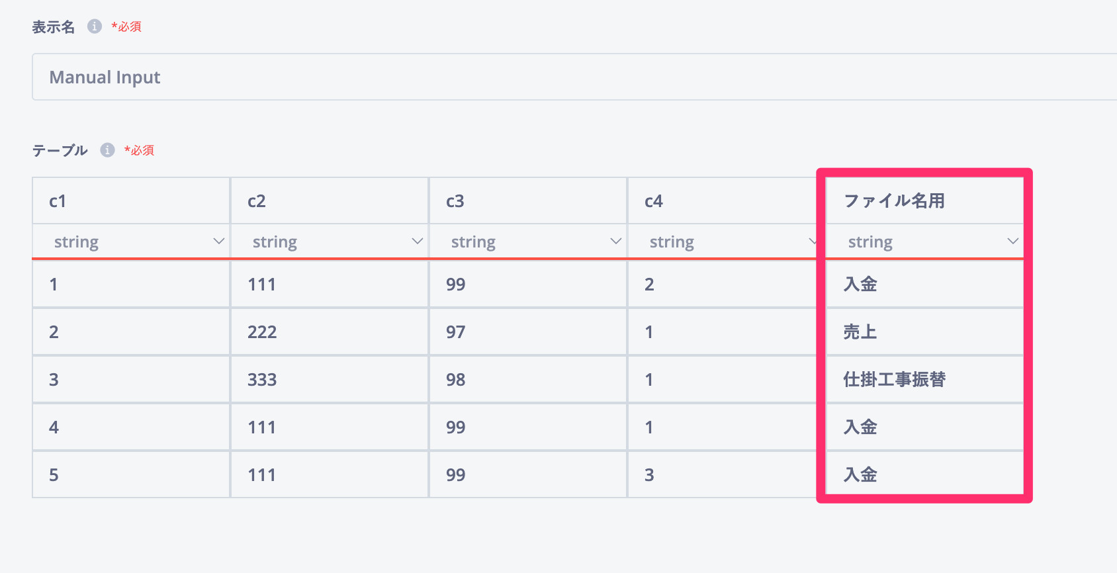Open the c1 column type dropdown

pyautogui.click(x=131, y=242)
